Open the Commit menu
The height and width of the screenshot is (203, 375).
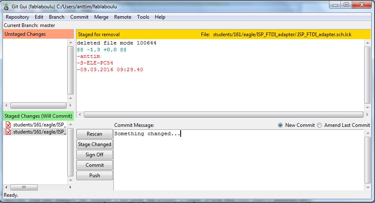[x=79, y=17]
